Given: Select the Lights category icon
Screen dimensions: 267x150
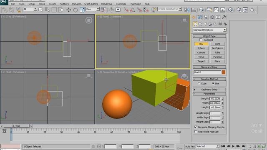Looking at the screenshot, I should 205,24.
